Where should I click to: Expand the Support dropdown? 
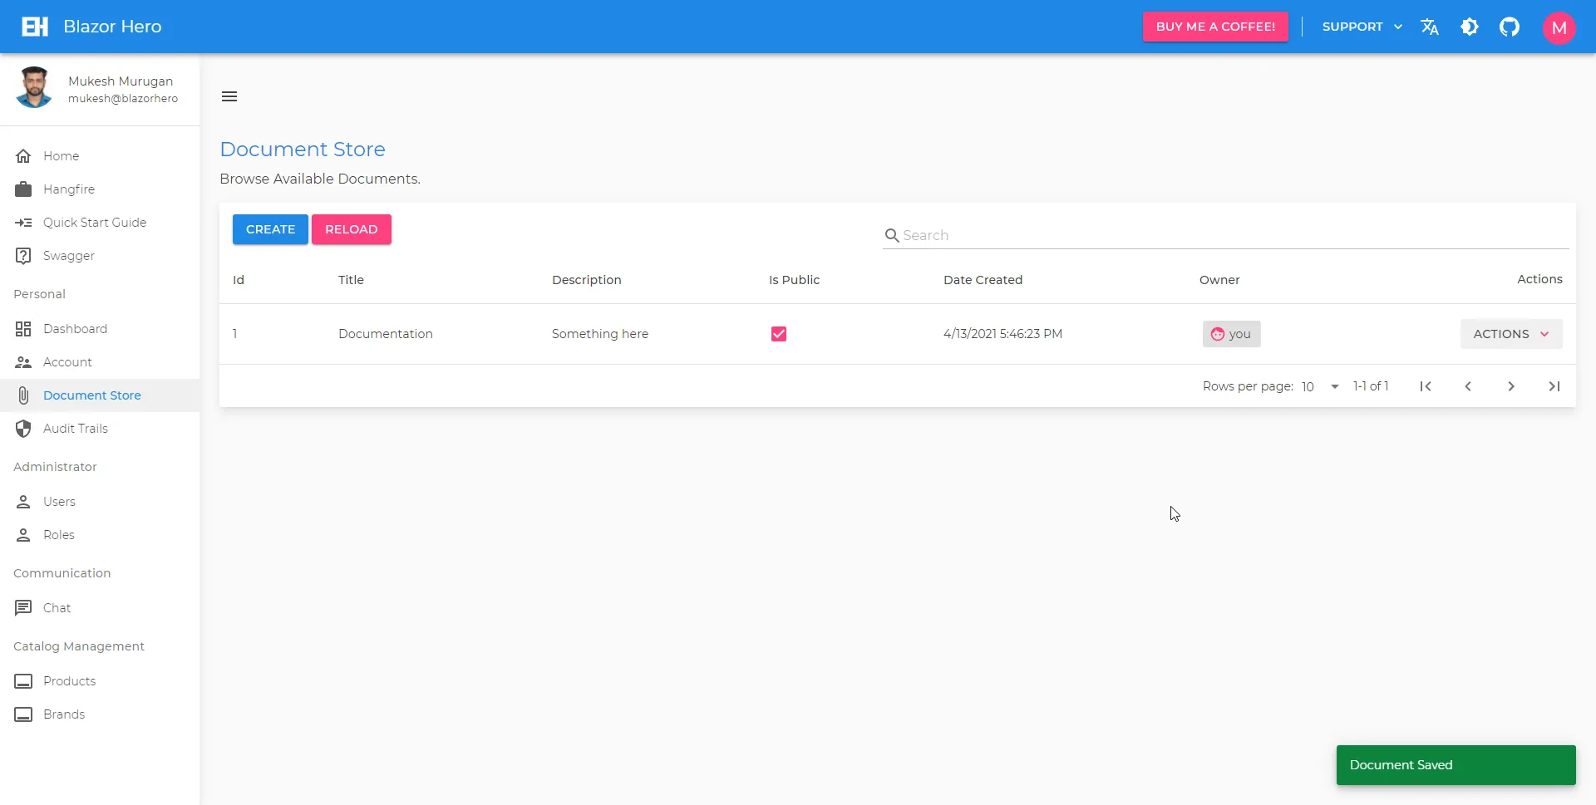[1361, 27]
